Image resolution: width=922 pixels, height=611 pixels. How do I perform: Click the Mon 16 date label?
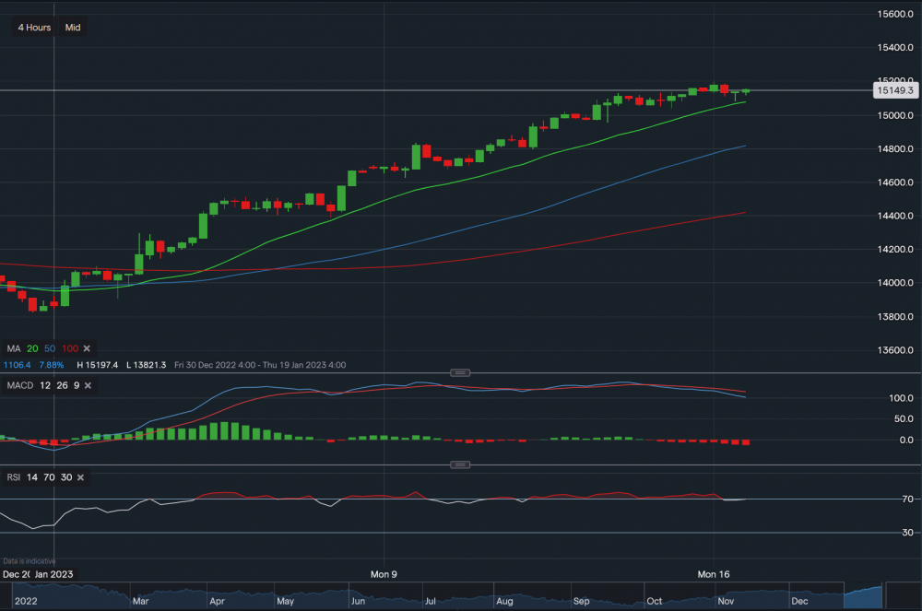pyautogui.click(x=712, y=573)
